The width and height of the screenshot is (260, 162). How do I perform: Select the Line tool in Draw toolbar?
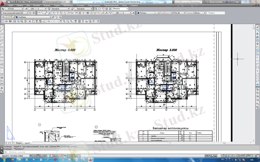(x=2, y=27)
